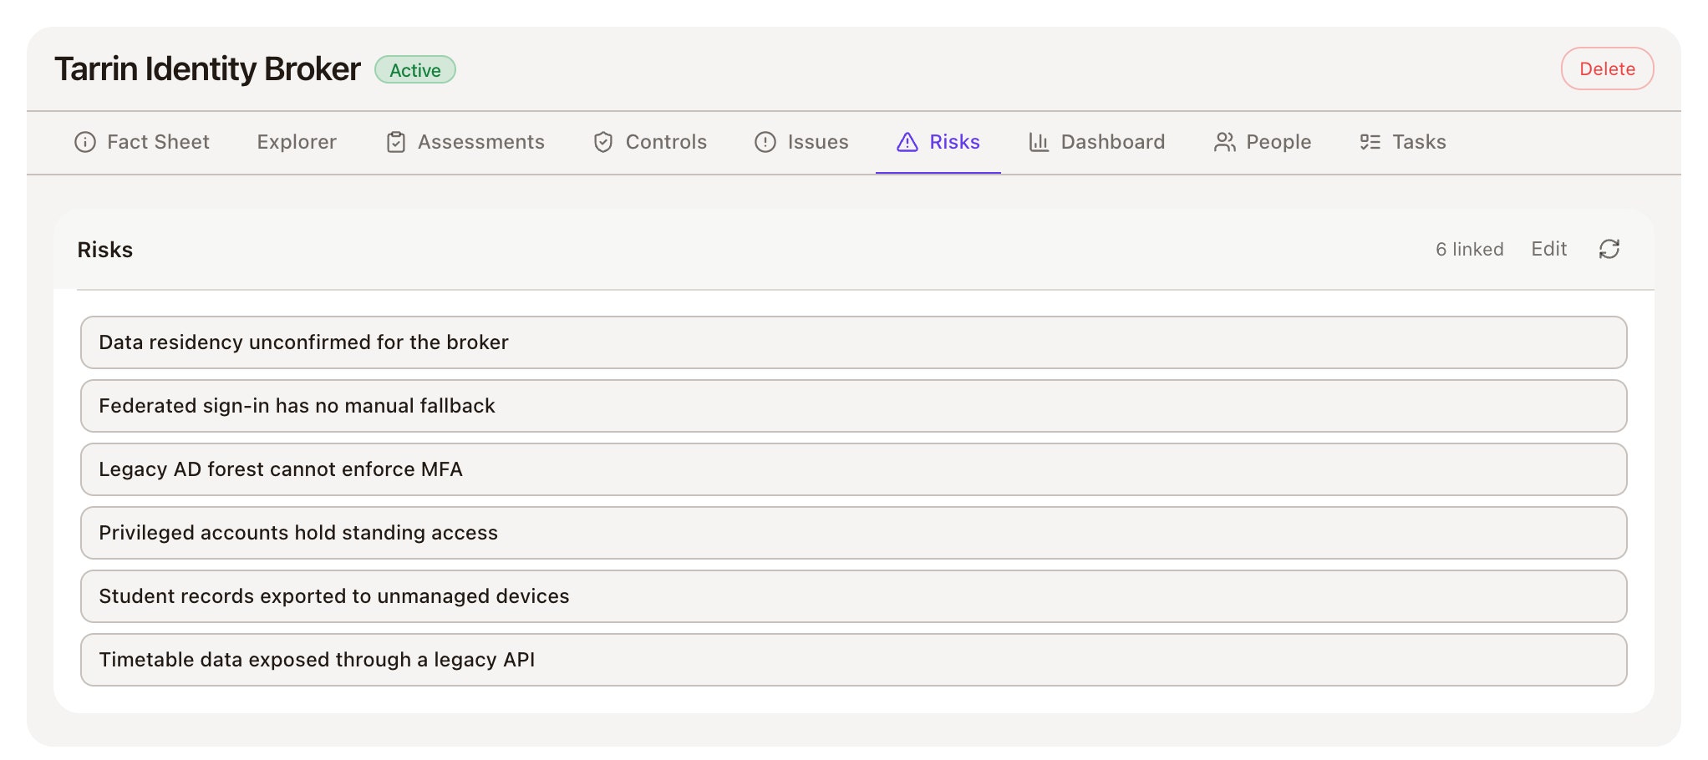Open risk 'Federated sign-in has no manual fallback'
The width and height of the screenshot is (1708, 760).
coord(853,406)
